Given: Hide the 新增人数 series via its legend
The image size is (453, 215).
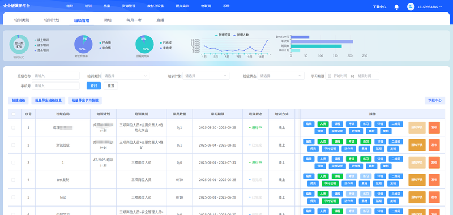Looking at the screenshot, I should click(241, 35).
